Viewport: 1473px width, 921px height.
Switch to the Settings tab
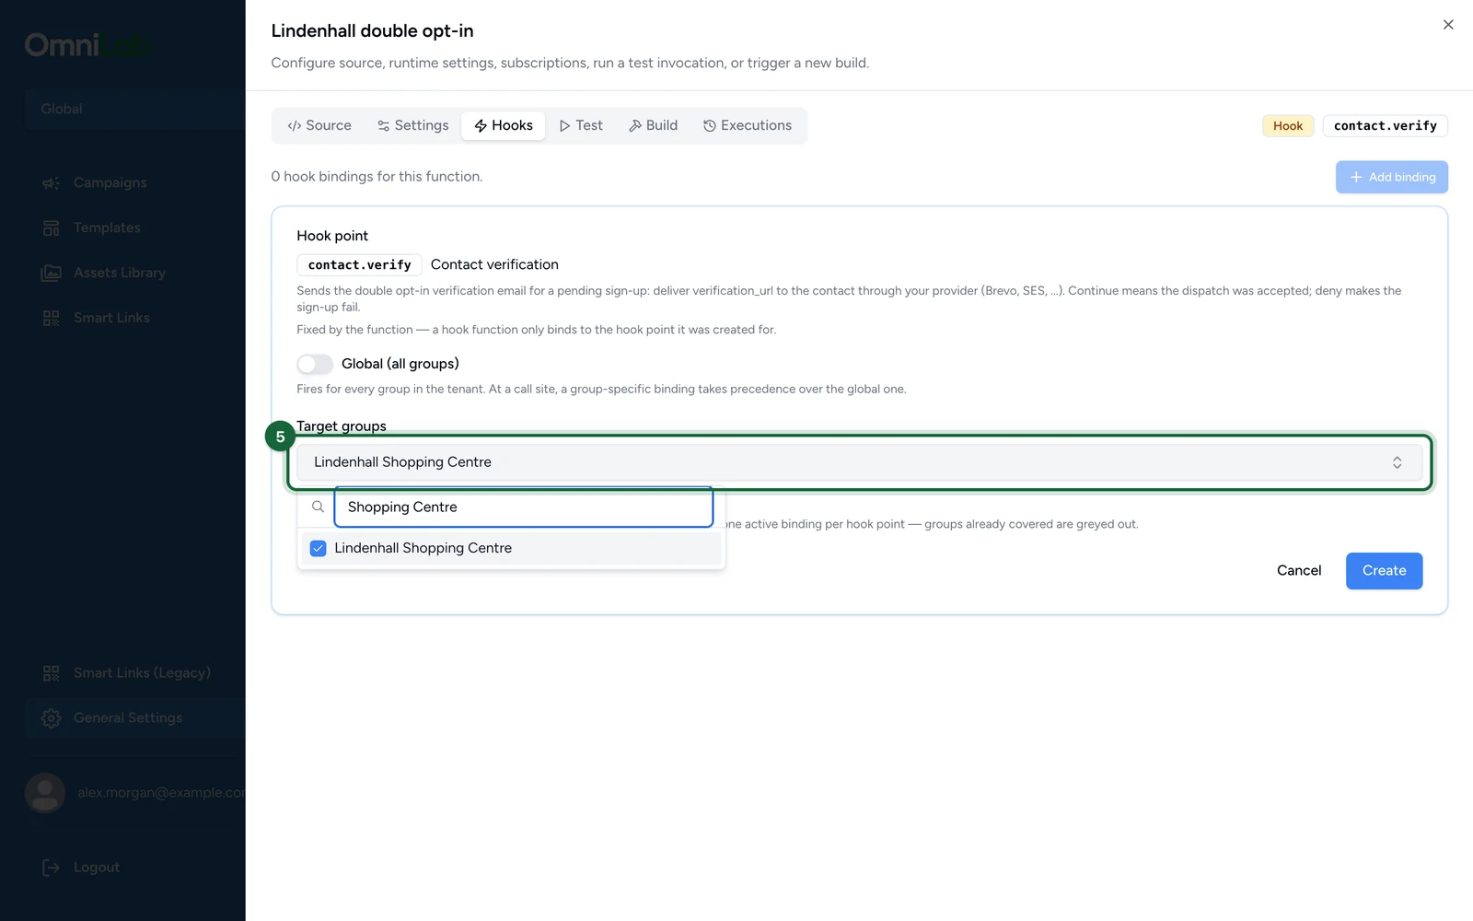click(x=412, y=125)
